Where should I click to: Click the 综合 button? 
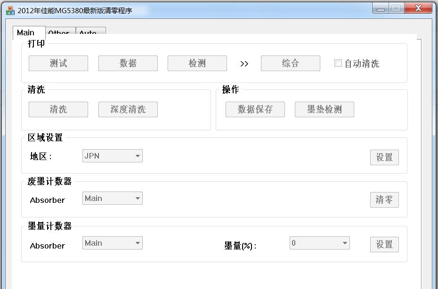coord(291,64)
